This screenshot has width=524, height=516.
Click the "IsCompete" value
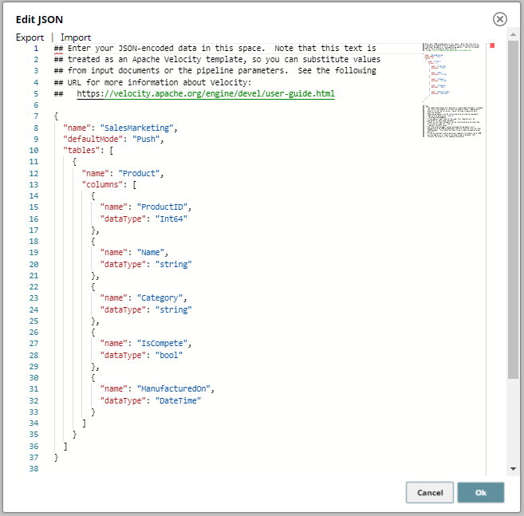click(162, 343)
